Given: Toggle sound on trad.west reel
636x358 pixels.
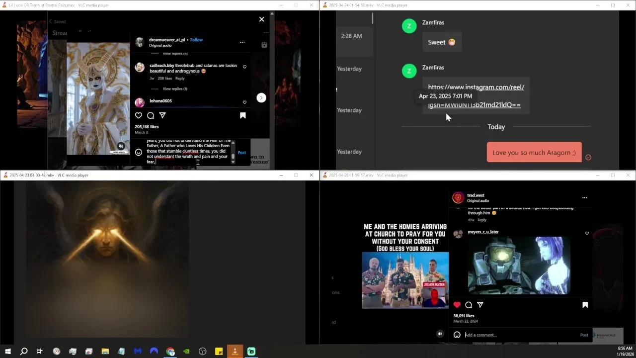Looking at the screenshot, I should [440, 334].
